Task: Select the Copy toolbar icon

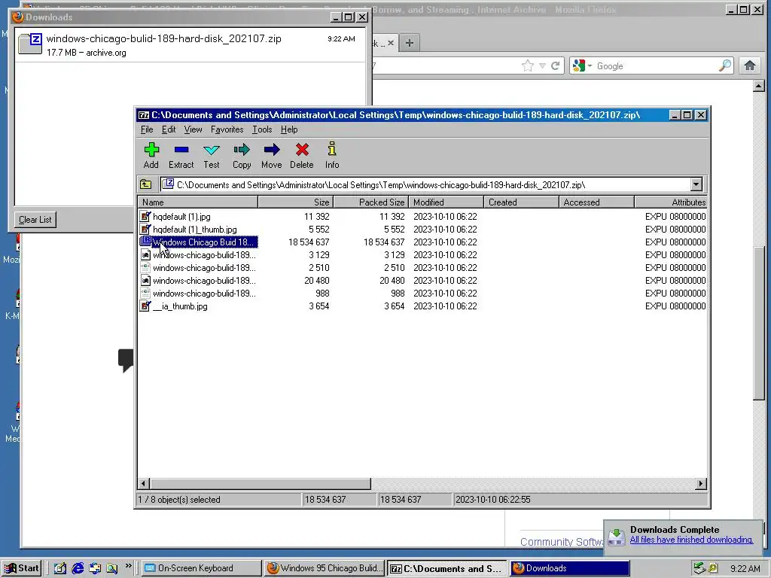Action: (242, 155)
